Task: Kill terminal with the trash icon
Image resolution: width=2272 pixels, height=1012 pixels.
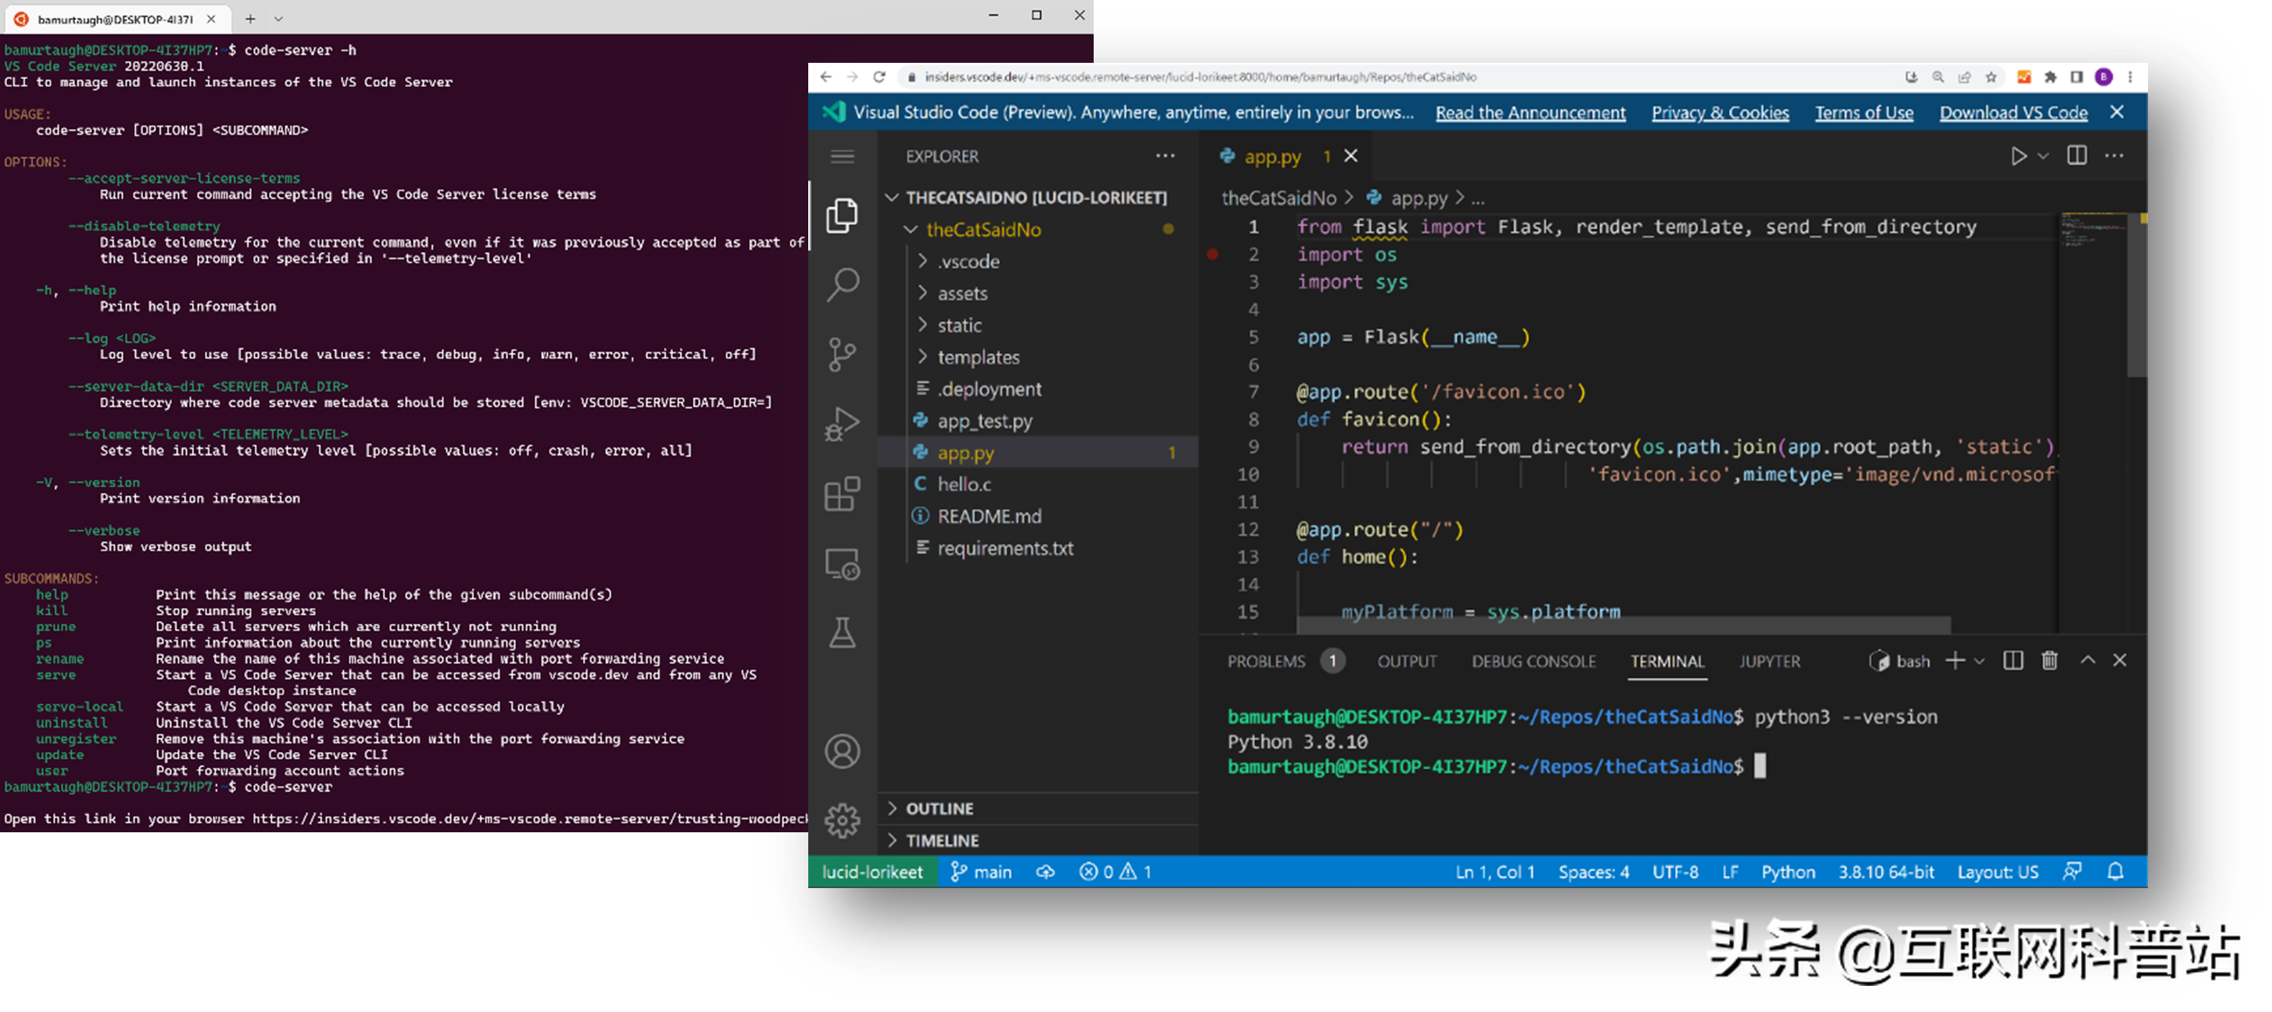Action: coord(2049,661)
